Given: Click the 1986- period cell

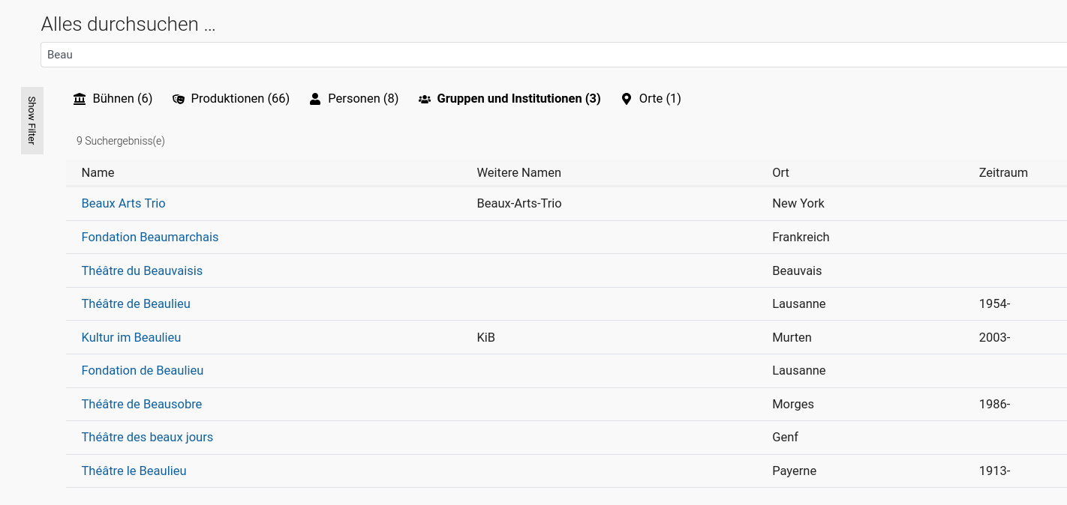Looking at the screenshot, I should pos(995,404).
